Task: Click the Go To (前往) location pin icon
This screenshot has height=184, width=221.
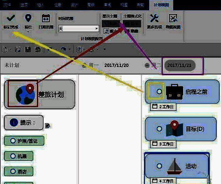Action: [x=28, y=18]
